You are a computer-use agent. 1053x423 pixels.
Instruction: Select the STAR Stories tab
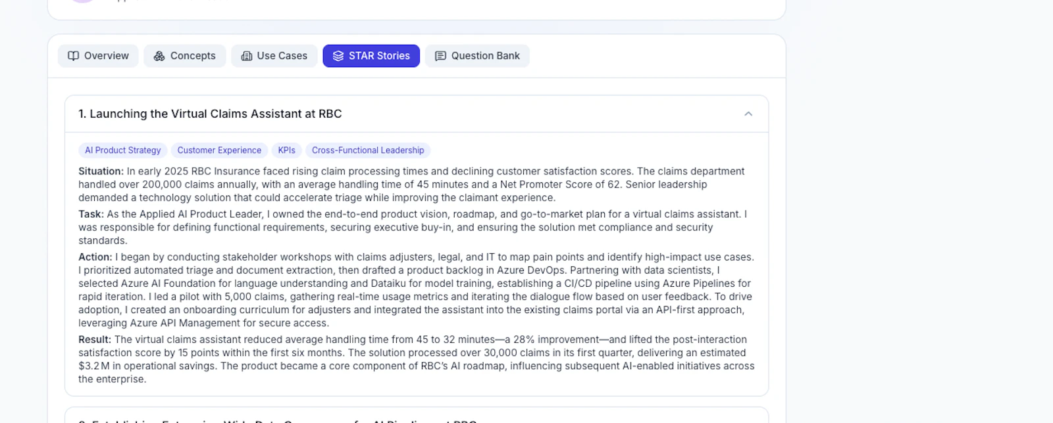[x=371, y=56]
